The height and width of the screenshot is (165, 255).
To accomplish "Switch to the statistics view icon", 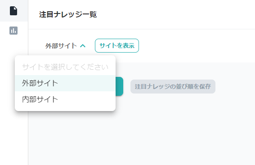I will pos(13,31).
